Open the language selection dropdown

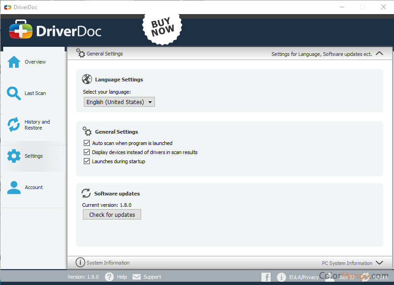150,102
